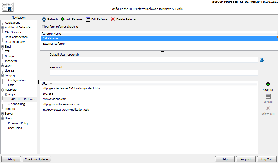278x163 pixels.
Task: Click the Check for Updates button
Action: click(x=37, y=159)
